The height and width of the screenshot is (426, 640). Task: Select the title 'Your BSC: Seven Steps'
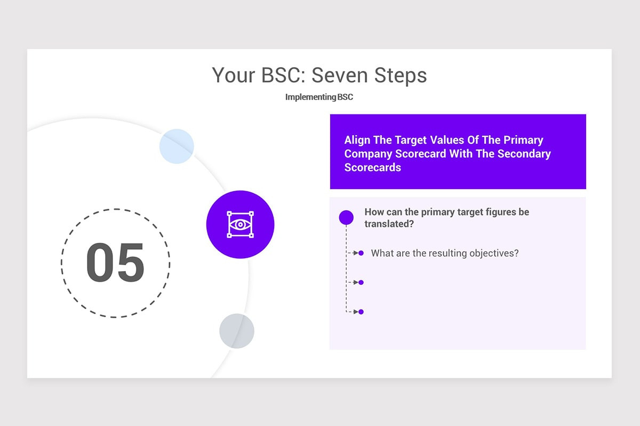click(319, 75)
